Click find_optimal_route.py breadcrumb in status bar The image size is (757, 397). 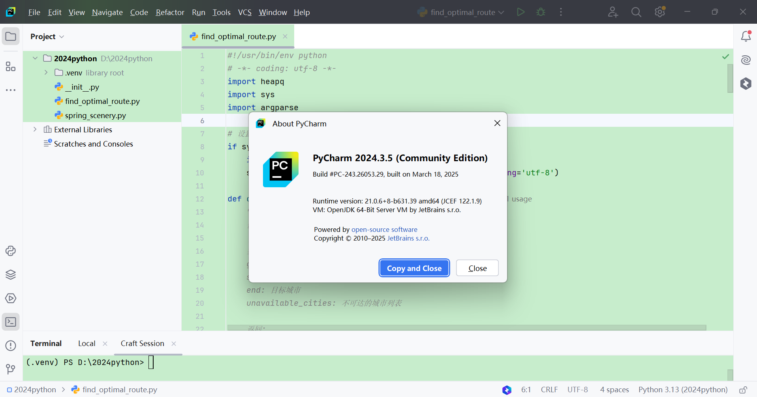[x=114, y=390]
